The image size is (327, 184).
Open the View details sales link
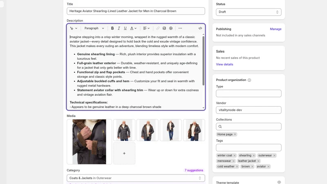click(x=224, y=65)
